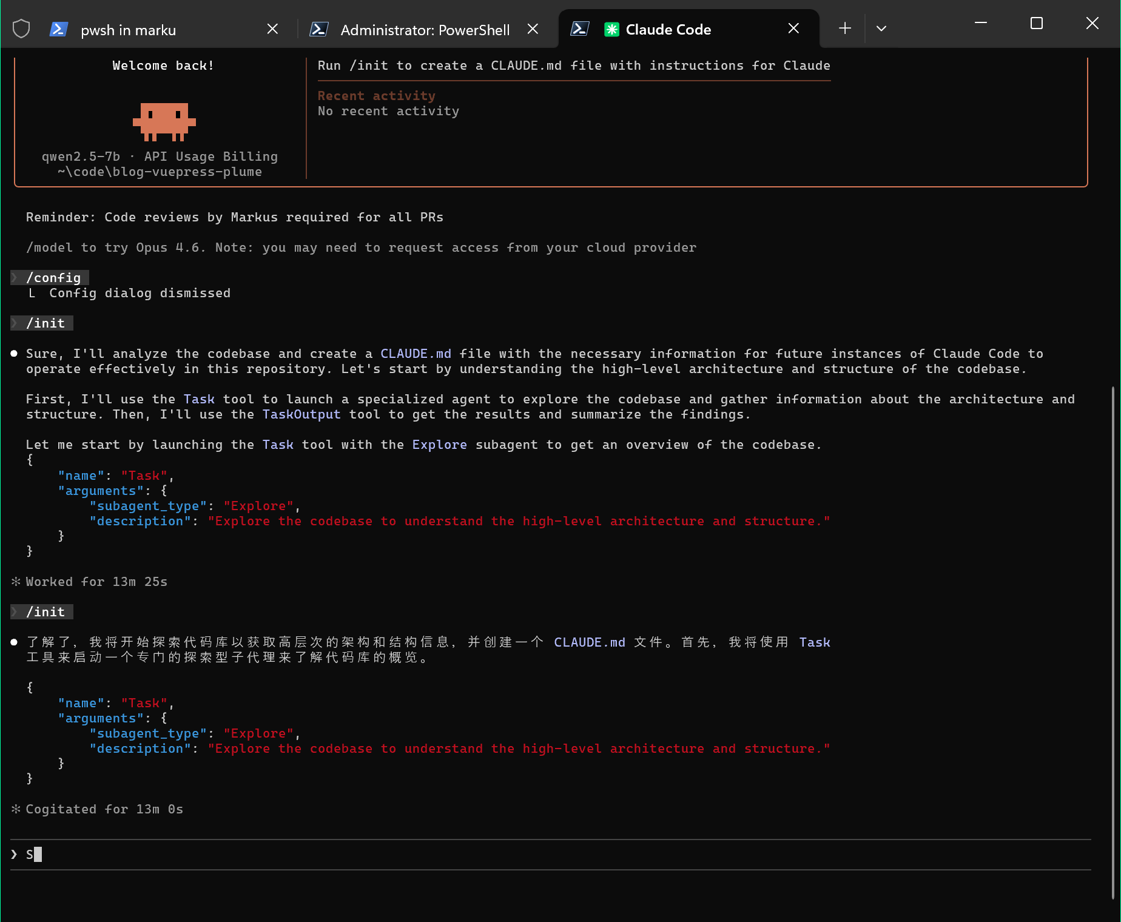This screenshot has height=922, width=1121.
Task: Open the tab profile dropdown chevron
Action: 881,28
